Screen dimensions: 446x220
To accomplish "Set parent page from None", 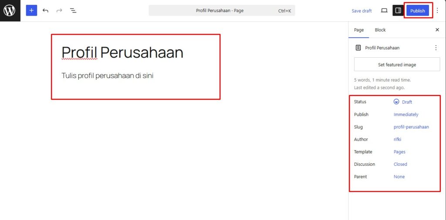I will [399, 177].
